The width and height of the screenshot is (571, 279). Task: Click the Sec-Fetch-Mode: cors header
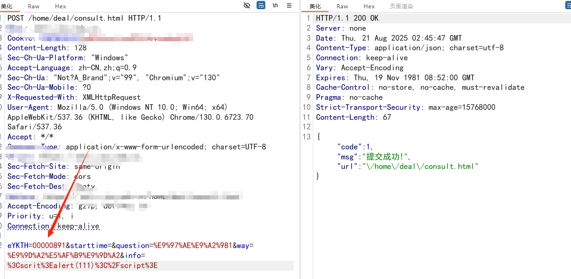click(49, 177)
